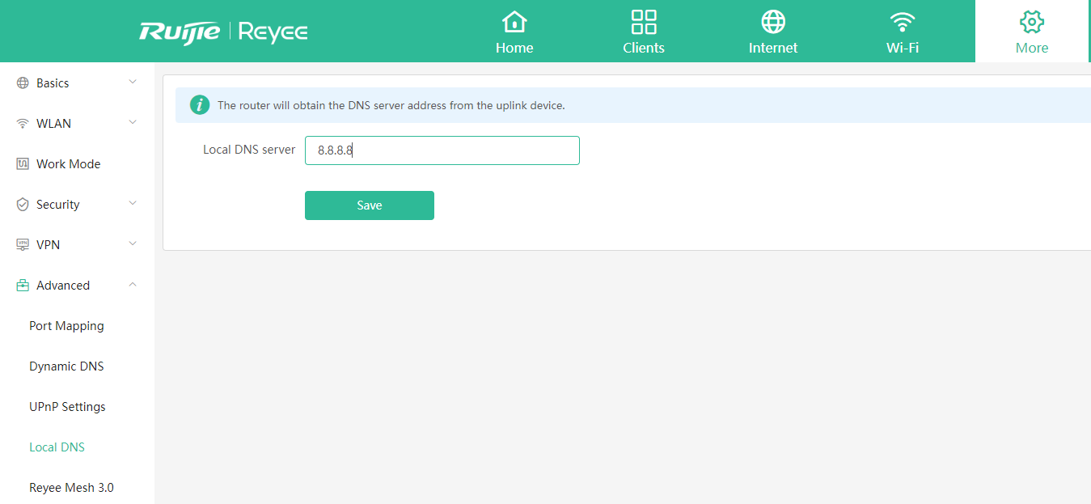Click the Advanced toolbox icon
The height and width of the screenshot is (504, 1091).
point(23,286)
